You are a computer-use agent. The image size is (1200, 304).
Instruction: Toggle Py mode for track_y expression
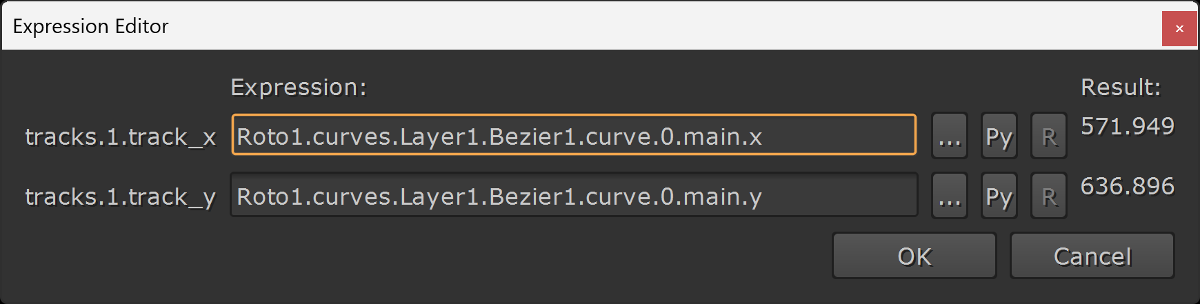999,196
